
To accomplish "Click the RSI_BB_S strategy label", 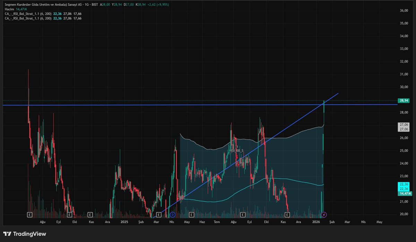I will pos(237,151).
